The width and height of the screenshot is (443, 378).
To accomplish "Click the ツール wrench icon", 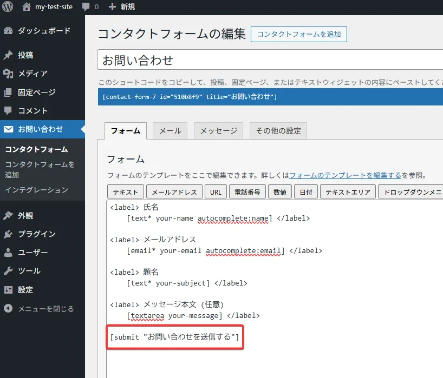I will point(8,271).
